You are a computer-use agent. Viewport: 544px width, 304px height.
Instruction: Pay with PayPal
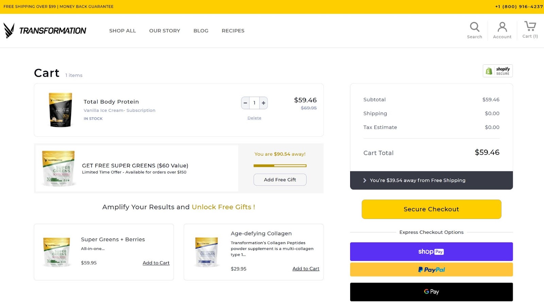click(x=431, y=270)
